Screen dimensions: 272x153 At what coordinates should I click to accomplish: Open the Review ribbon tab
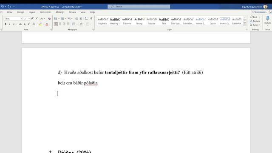tap(73, 12)
